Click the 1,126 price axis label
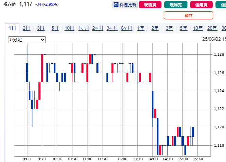The height and width of the screenshot is (162, 226). [219, 73]
